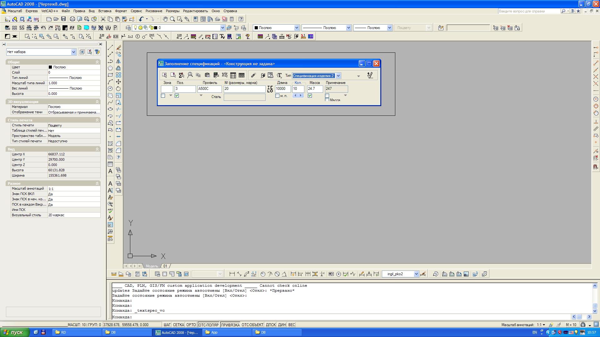Click the text style T icon in dialog

click(279, 75)
